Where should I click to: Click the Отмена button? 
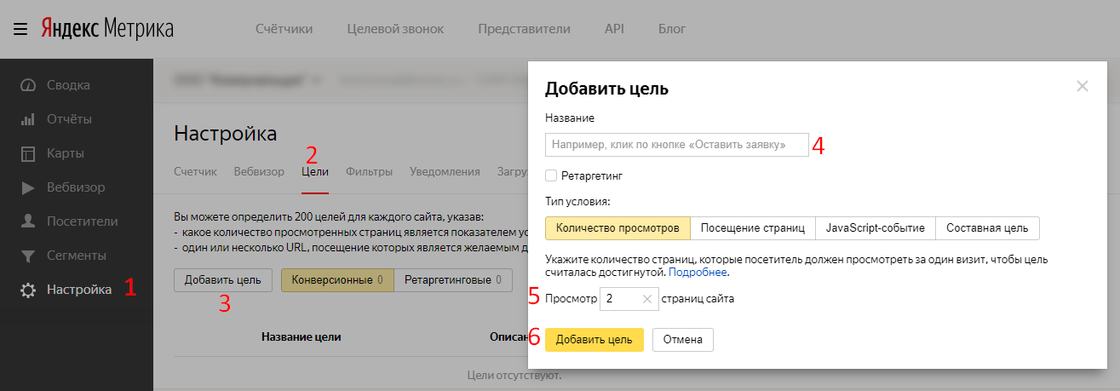click(x=683, y=339)
